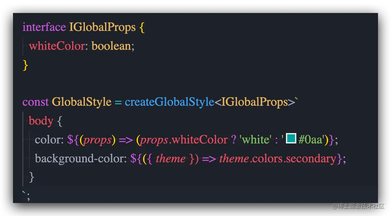Click the closing backtick and semicolon line
This screenshot has height=216, width=391.
pyautogui.click(x=26, y=196)
